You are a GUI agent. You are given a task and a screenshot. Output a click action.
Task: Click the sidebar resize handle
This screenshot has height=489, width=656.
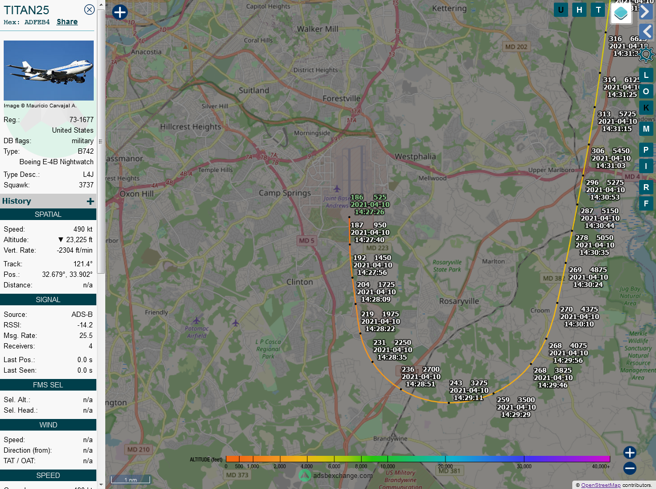[x=101, y=141]
